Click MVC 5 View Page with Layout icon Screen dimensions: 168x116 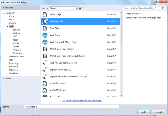(x=45, y=56)
